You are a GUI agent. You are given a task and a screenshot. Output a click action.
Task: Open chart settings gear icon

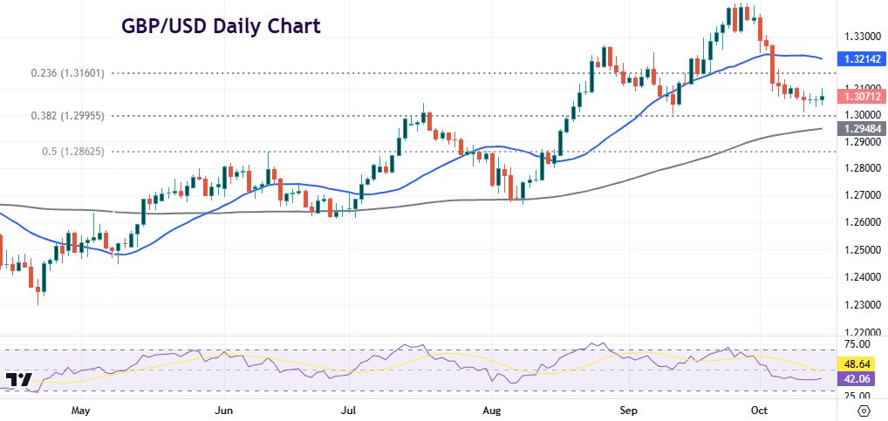click(x=864, y=411)
